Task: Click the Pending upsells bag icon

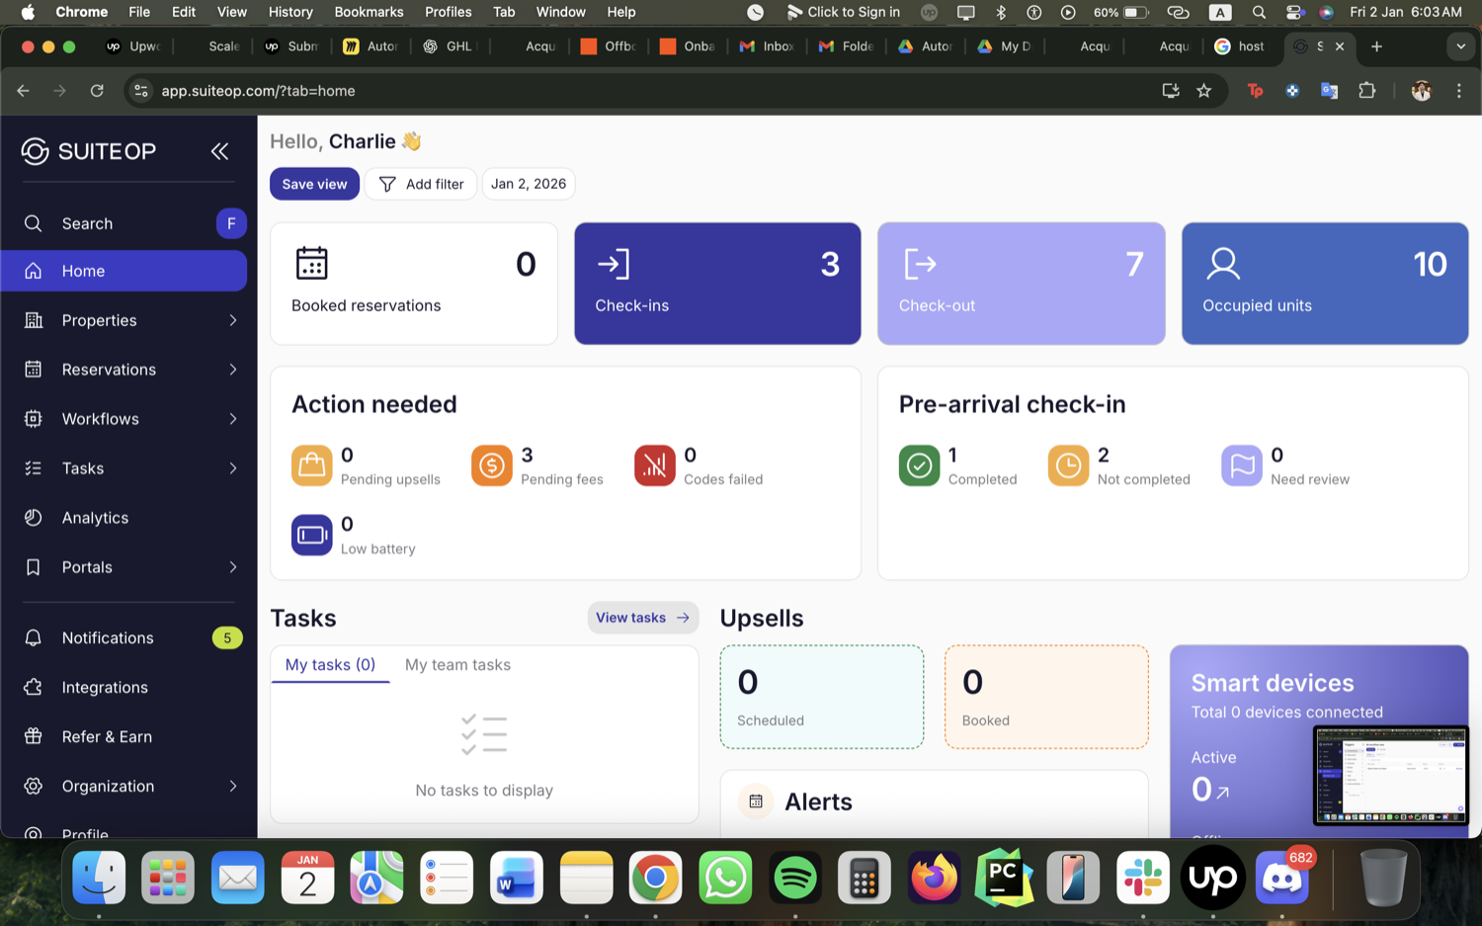Action: (x=312, y=465)
